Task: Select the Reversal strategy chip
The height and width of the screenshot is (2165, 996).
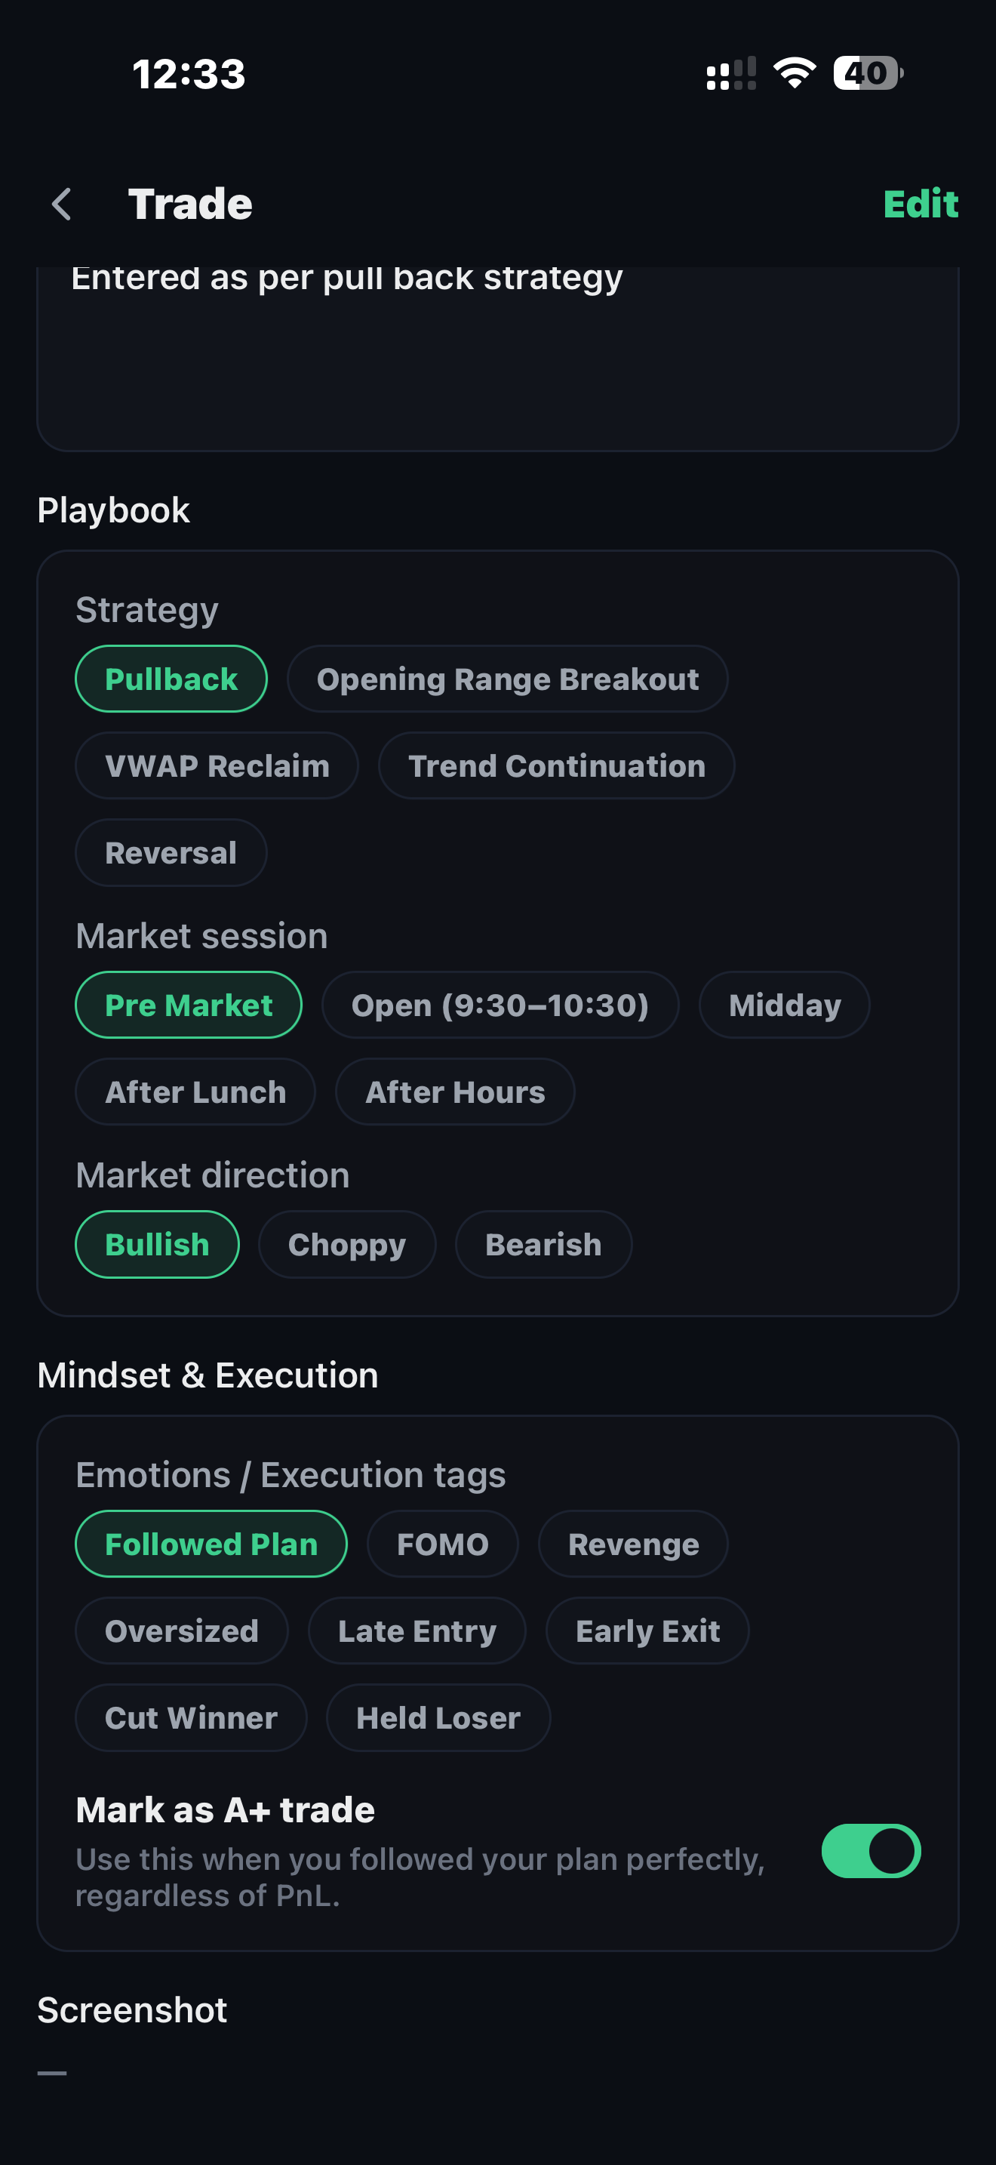Action: 171,853
